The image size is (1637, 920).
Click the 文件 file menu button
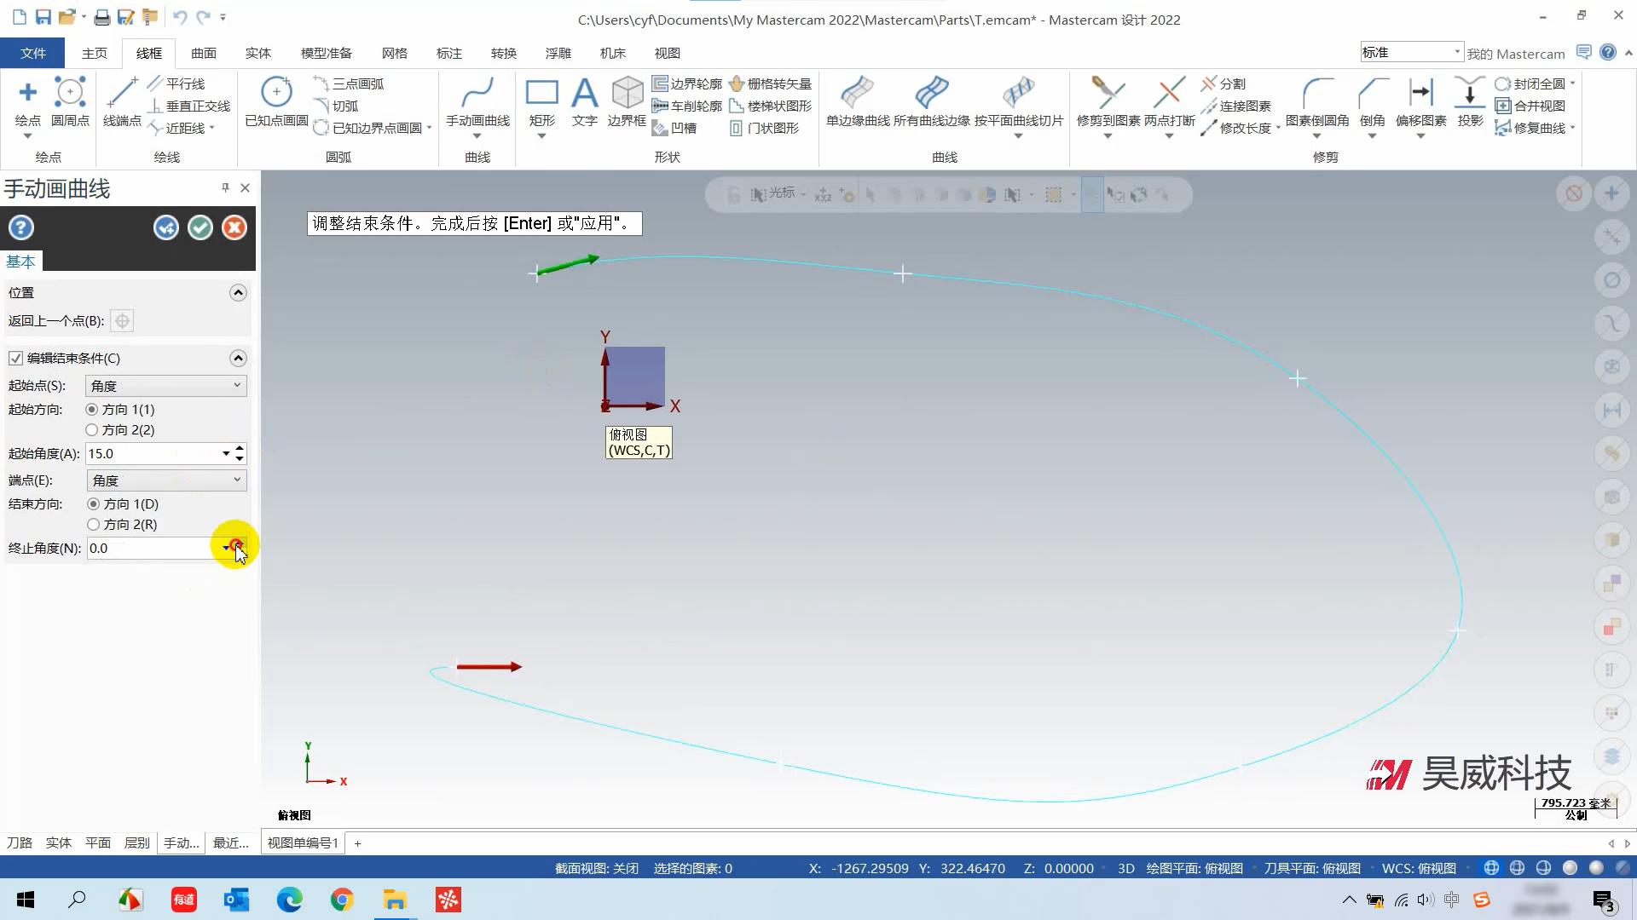[32, 53]
